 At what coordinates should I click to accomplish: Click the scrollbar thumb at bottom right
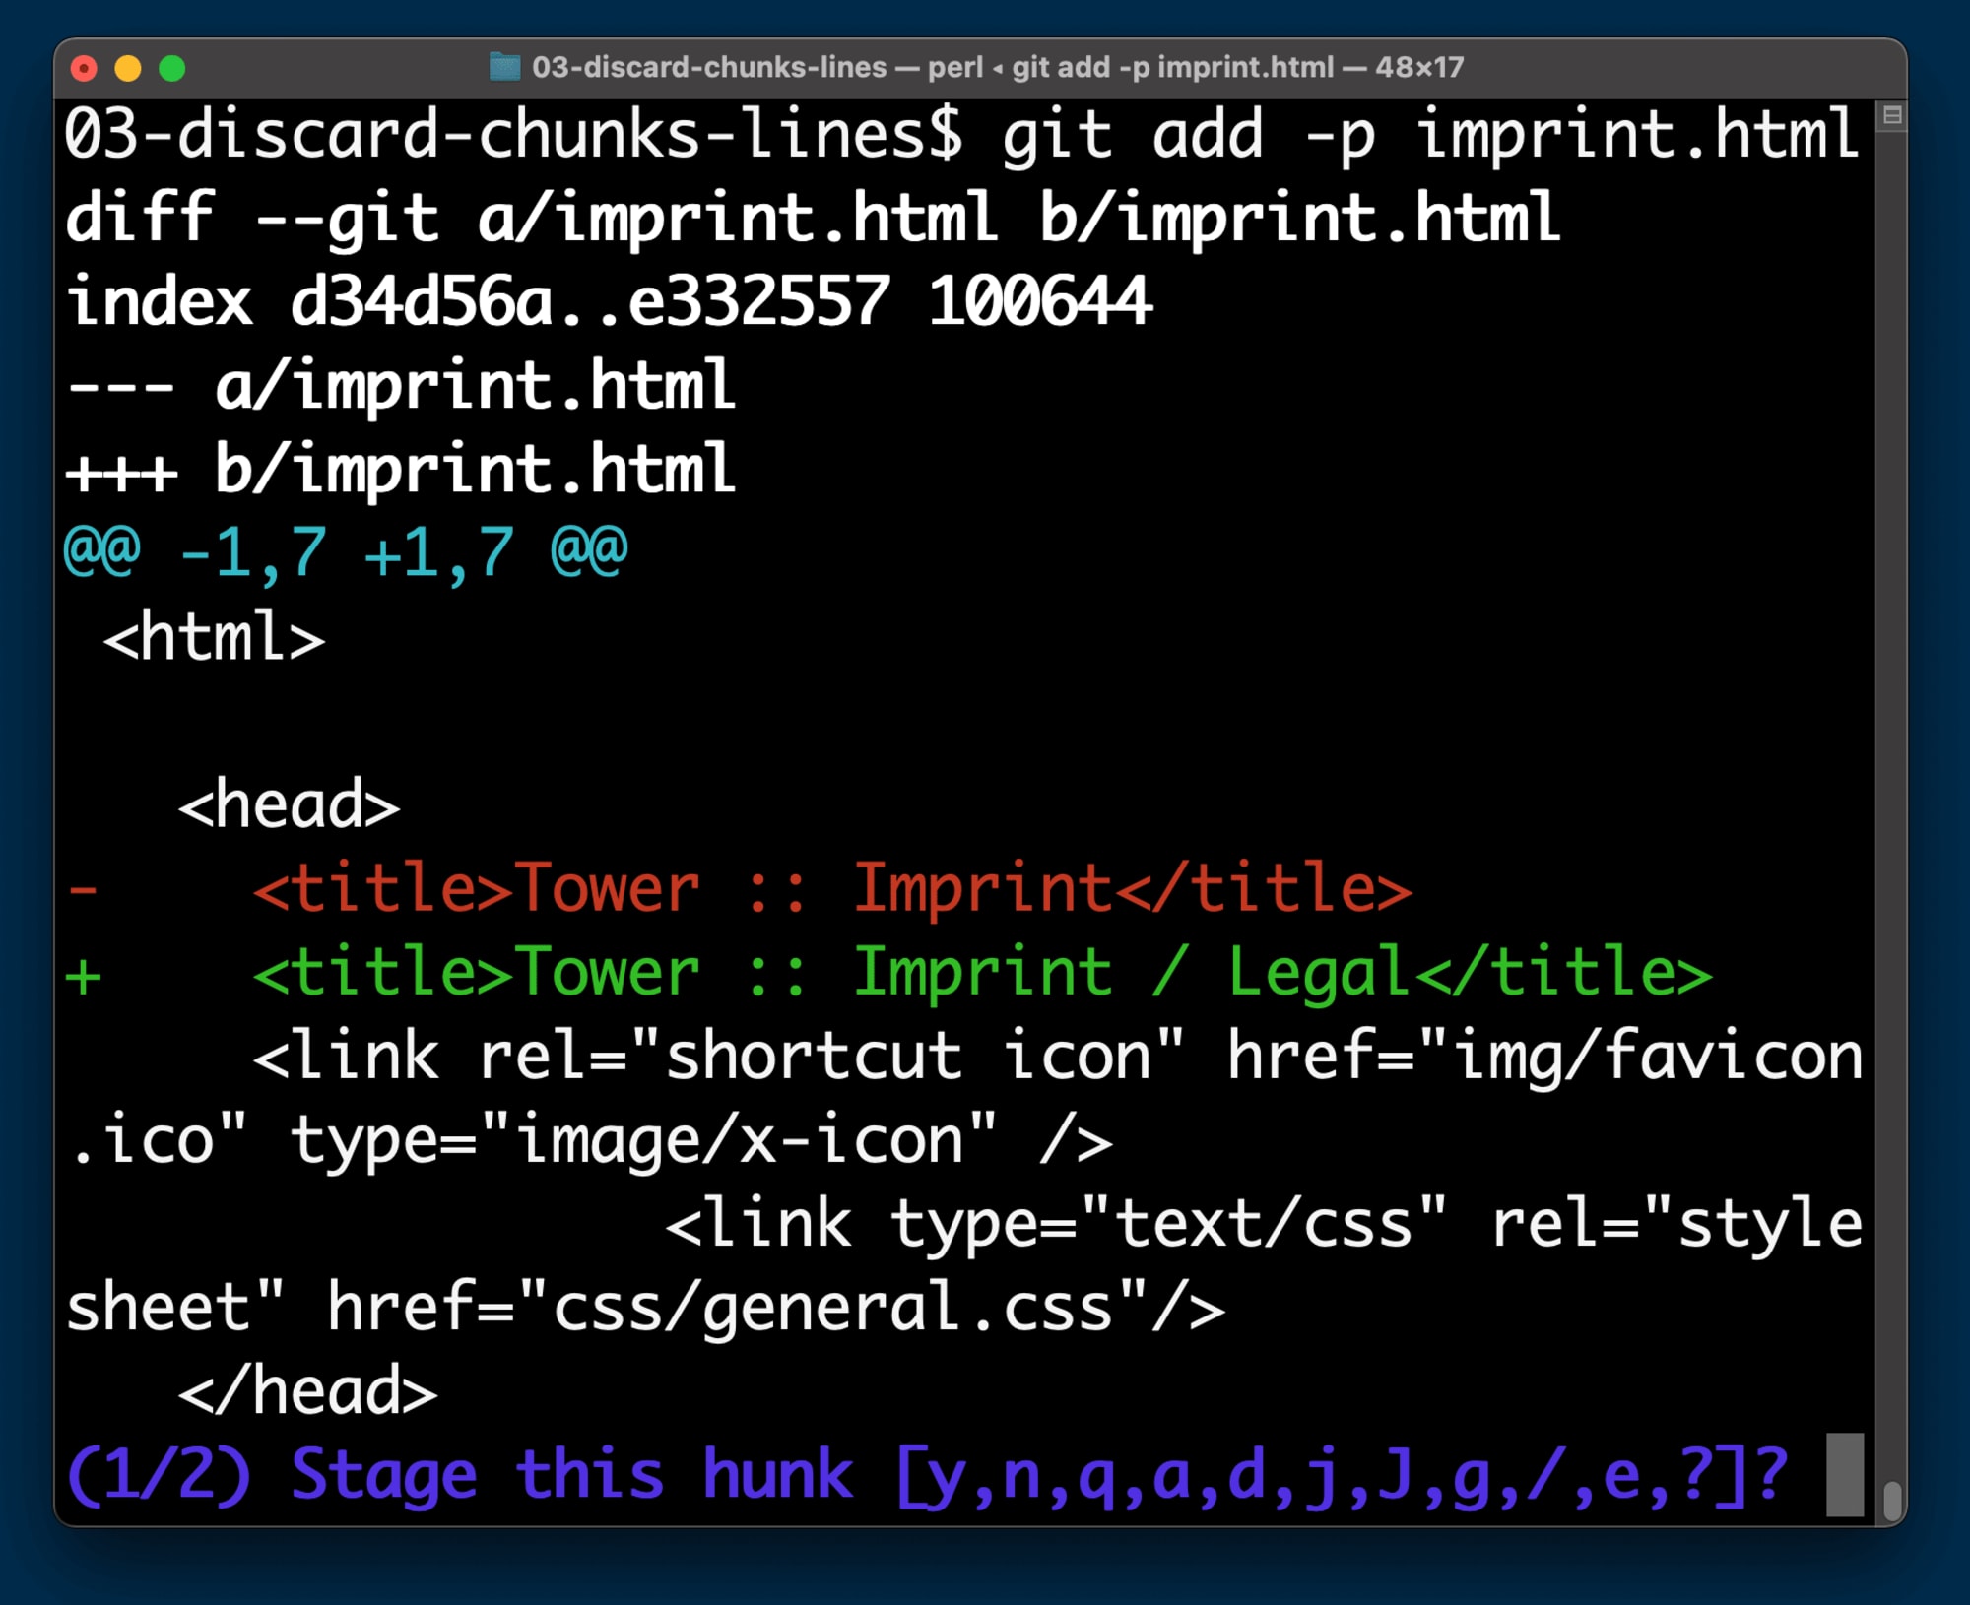tap(1891, 1501)
